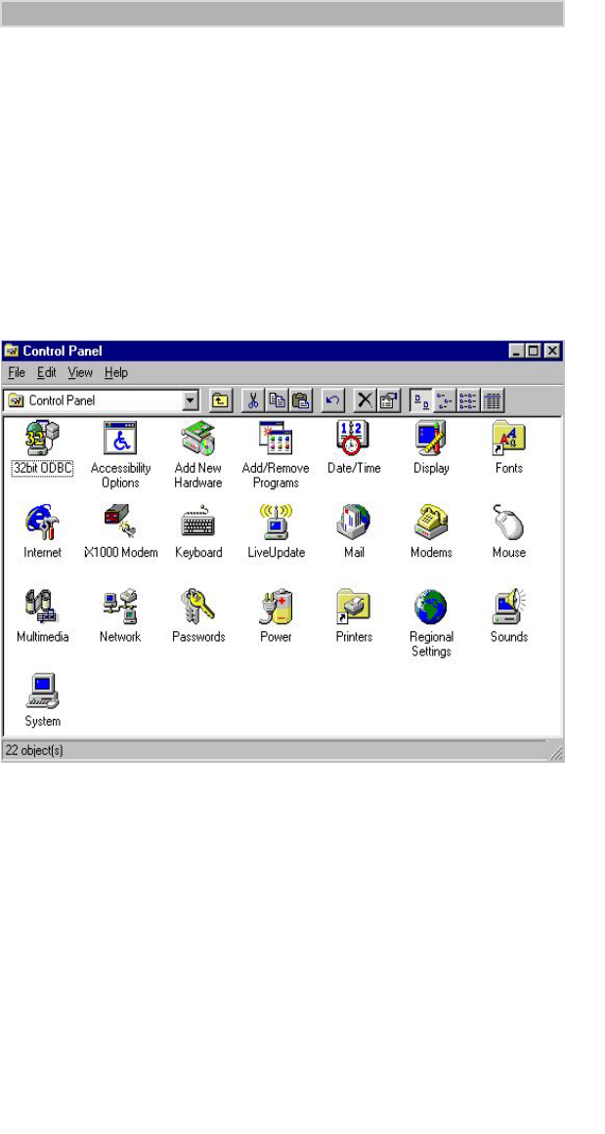605x1134 pixels.
Task: Select the Network icon
Action: point(120,607)
